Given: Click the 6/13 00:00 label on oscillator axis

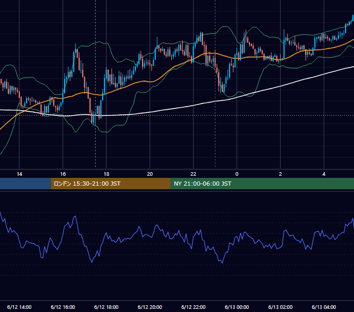Looking at the screenshot, I should 237,307.
